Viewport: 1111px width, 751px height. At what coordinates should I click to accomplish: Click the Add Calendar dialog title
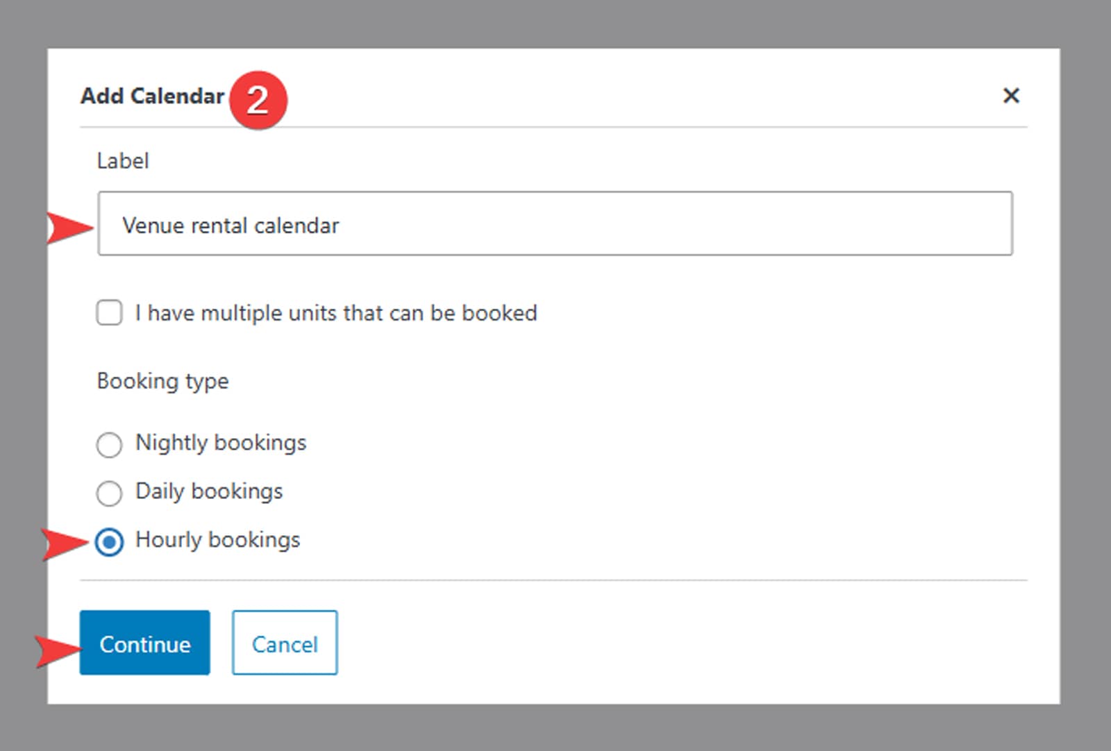pyautogui.click(x=152, y=96)
